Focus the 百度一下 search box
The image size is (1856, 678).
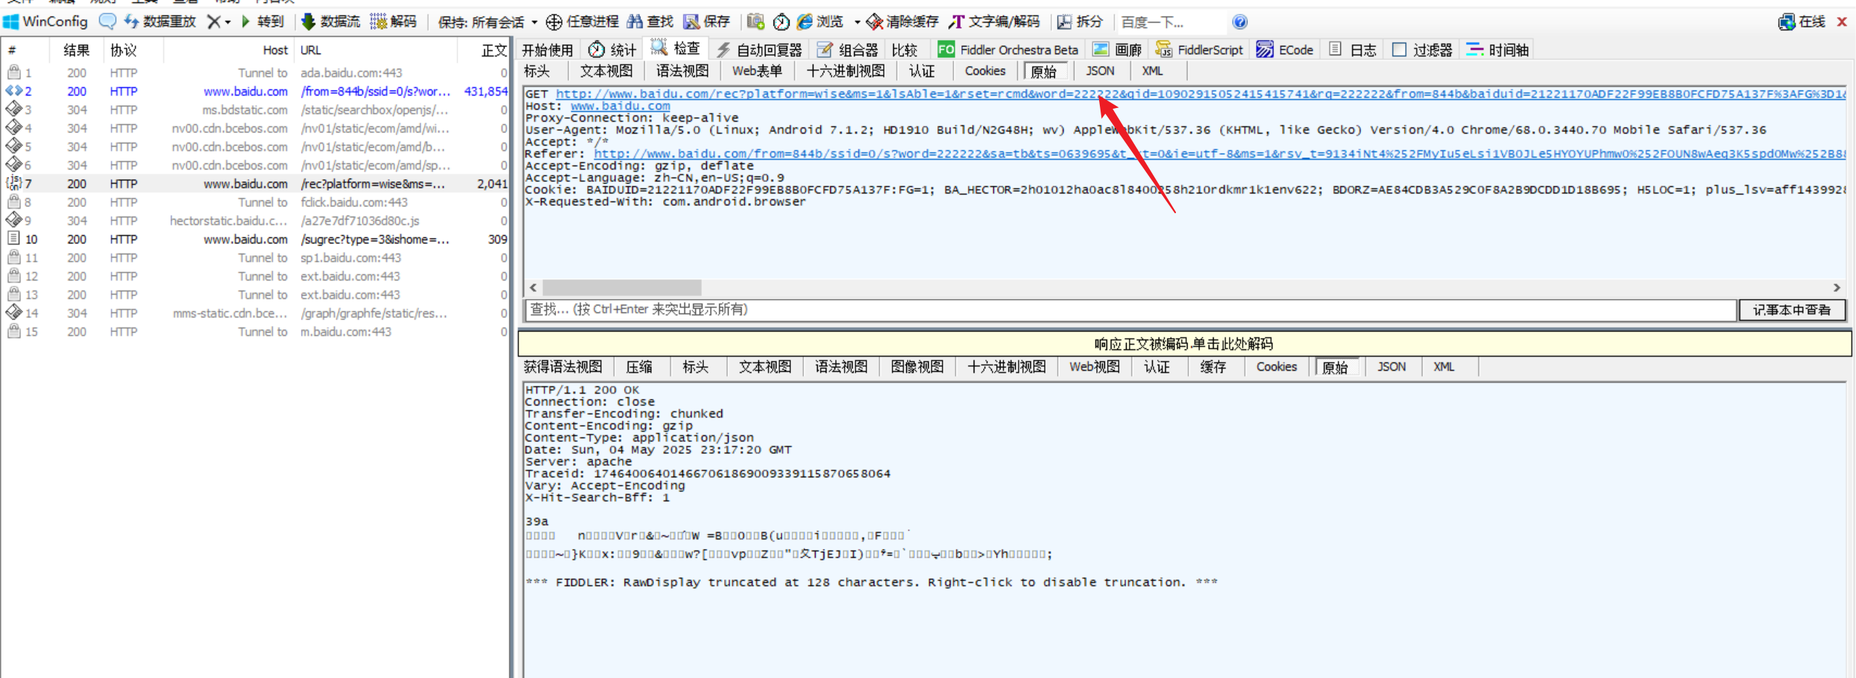coord(1171,22)
